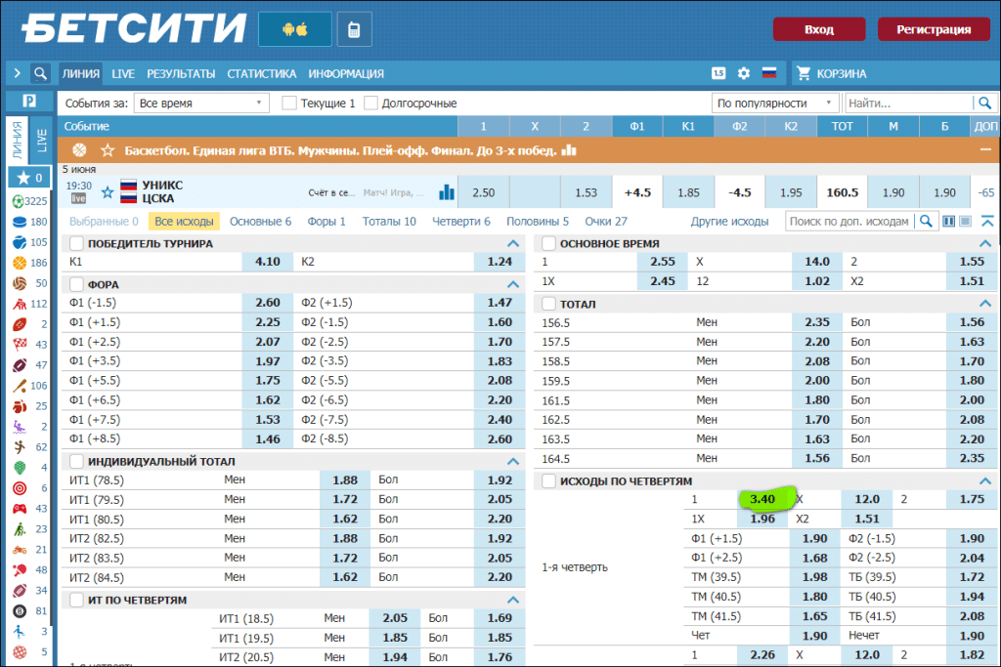Click the Russian flag language icon
This screenshot has height=667, width=1001.
tap(769, 73)
